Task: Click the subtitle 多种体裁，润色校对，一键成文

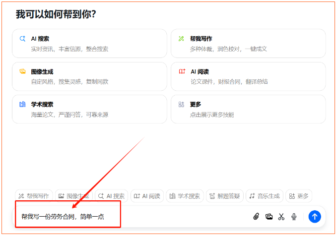Action: (228, 49)
